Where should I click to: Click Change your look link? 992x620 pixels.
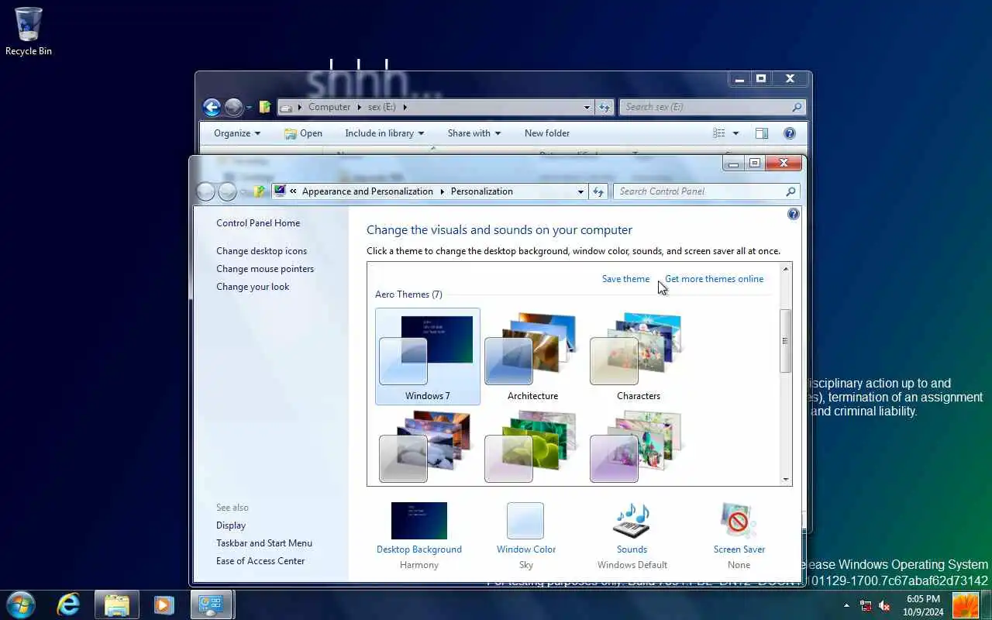pos(253,287)
